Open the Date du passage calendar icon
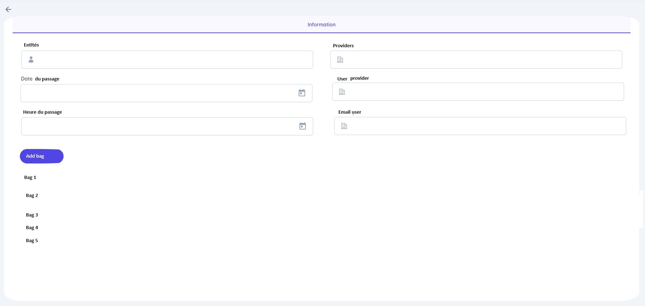This screenshot has height=306, width=645. tap(302, 93)
